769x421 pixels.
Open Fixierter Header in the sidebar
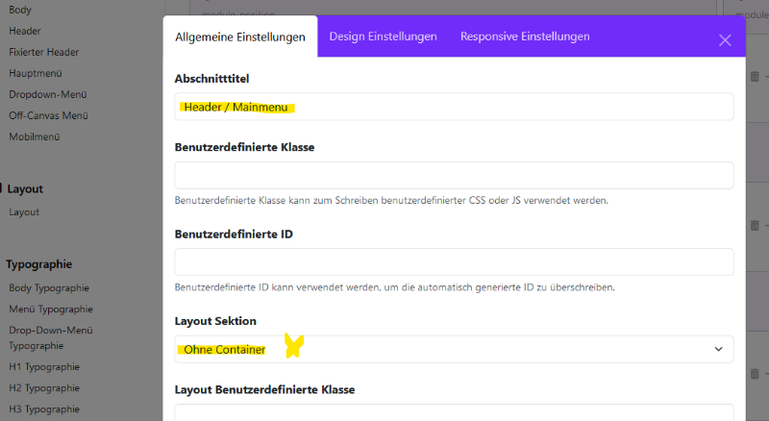[43, 52]
